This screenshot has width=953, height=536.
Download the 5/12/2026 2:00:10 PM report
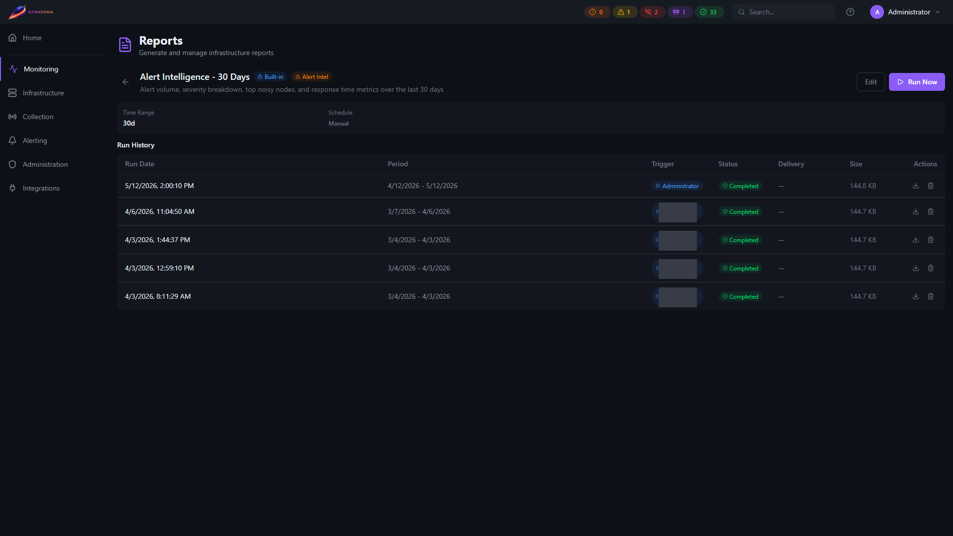(916, 186)
